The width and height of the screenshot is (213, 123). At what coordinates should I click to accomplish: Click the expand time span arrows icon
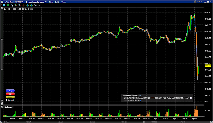tap(27, 5)
